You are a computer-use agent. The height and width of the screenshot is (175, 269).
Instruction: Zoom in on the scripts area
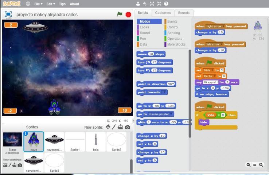[x=261, y=165]
